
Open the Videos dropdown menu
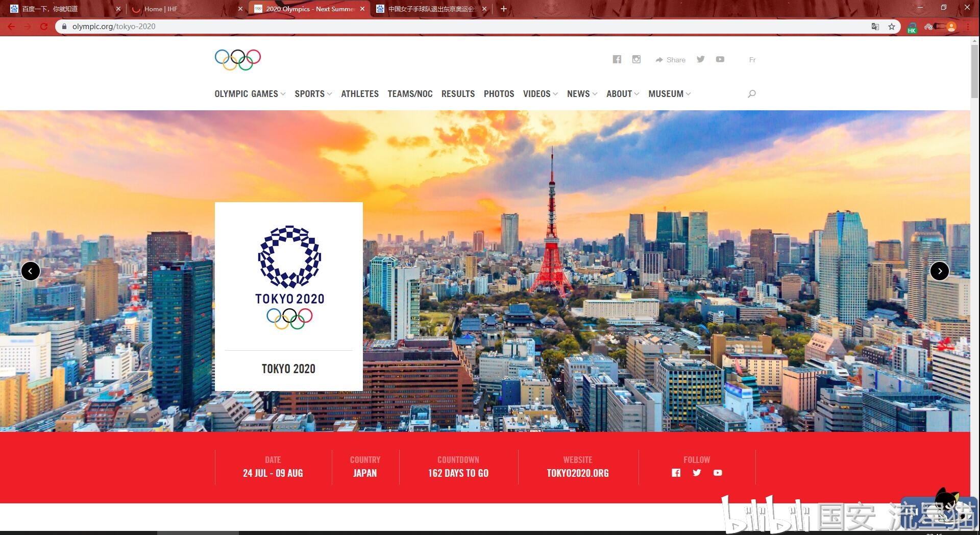pos(540,94)
